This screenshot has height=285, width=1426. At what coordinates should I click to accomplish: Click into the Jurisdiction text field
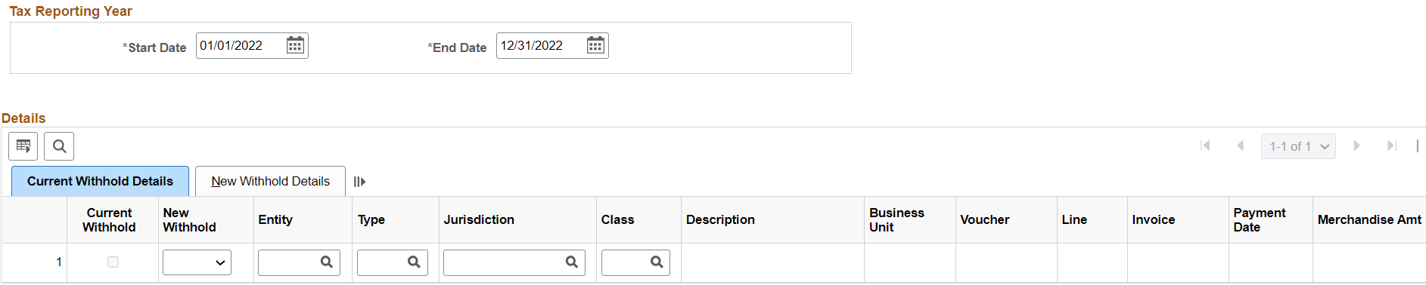[x=504, y=262]
